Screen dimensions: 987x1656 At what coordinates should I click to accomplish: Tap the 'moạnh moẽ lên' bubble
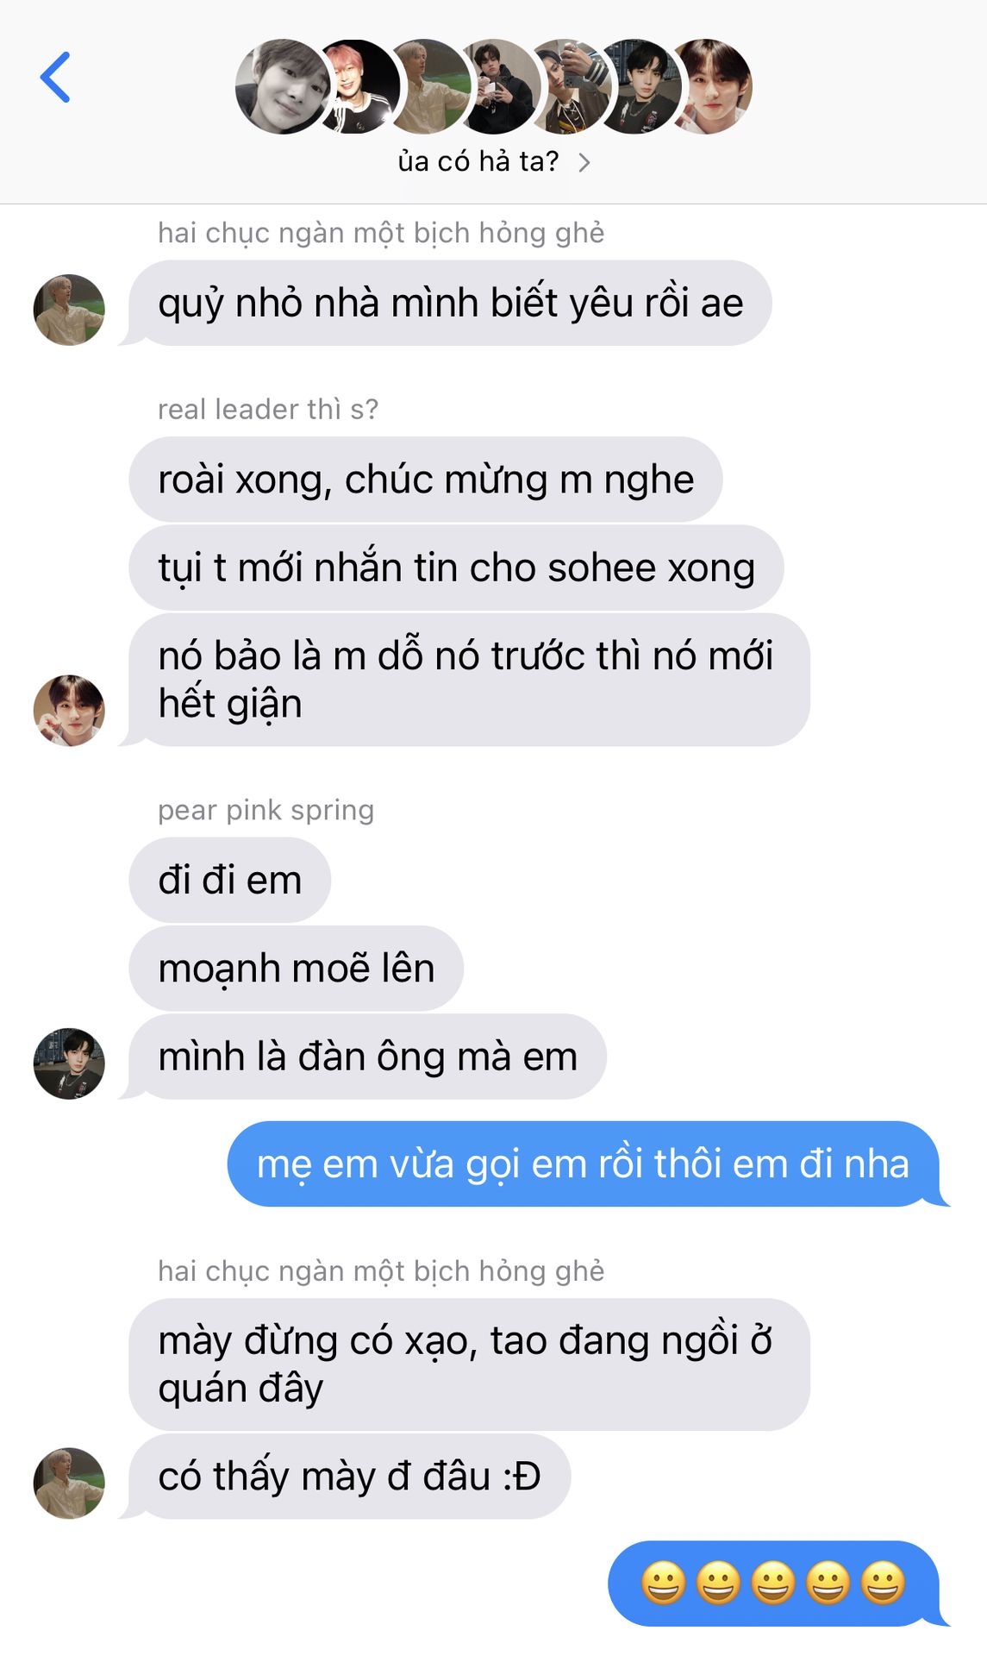click(296, 968)
